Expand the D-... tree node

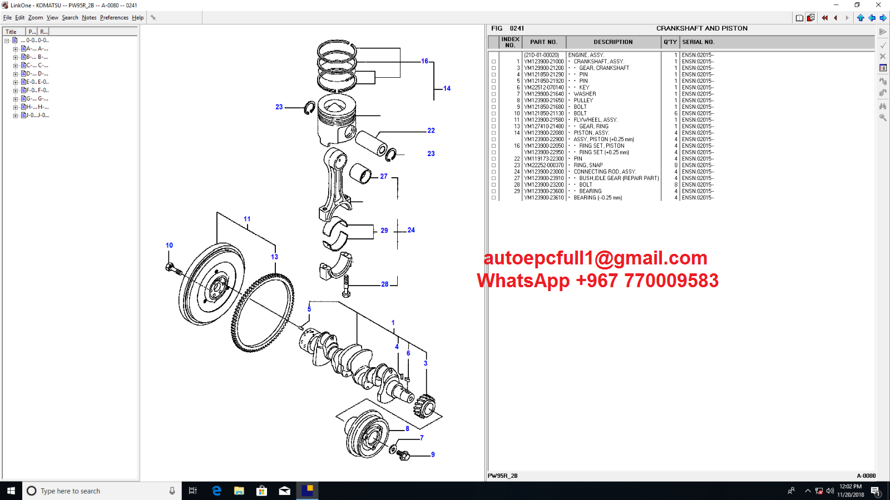16,74
